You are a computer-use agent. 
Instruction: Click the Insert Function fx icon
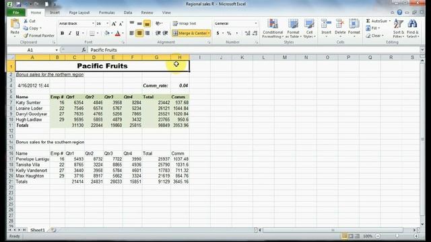(84, 50)
